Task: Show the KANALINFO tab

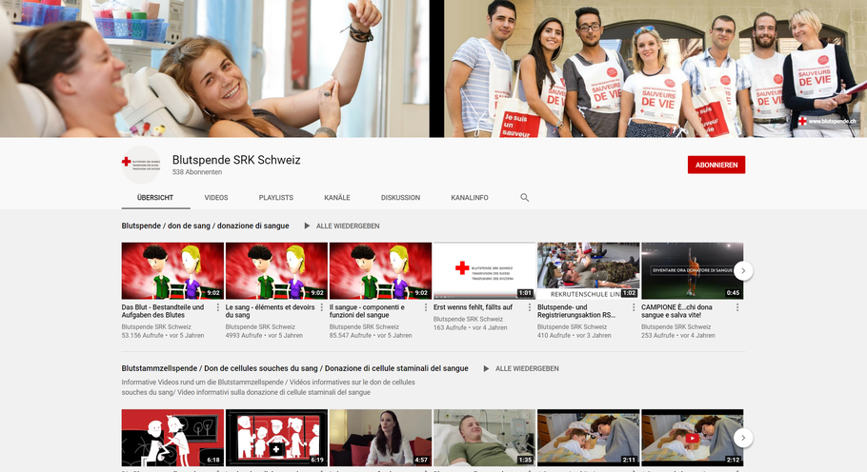Action: pos(470,198)
